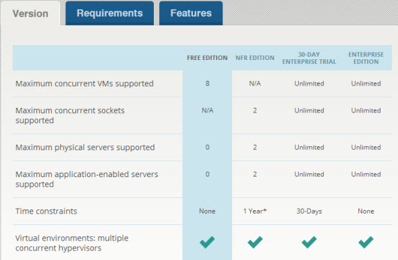Open the Requirements tab
398x260 pixels.
[x=110, y=13]
